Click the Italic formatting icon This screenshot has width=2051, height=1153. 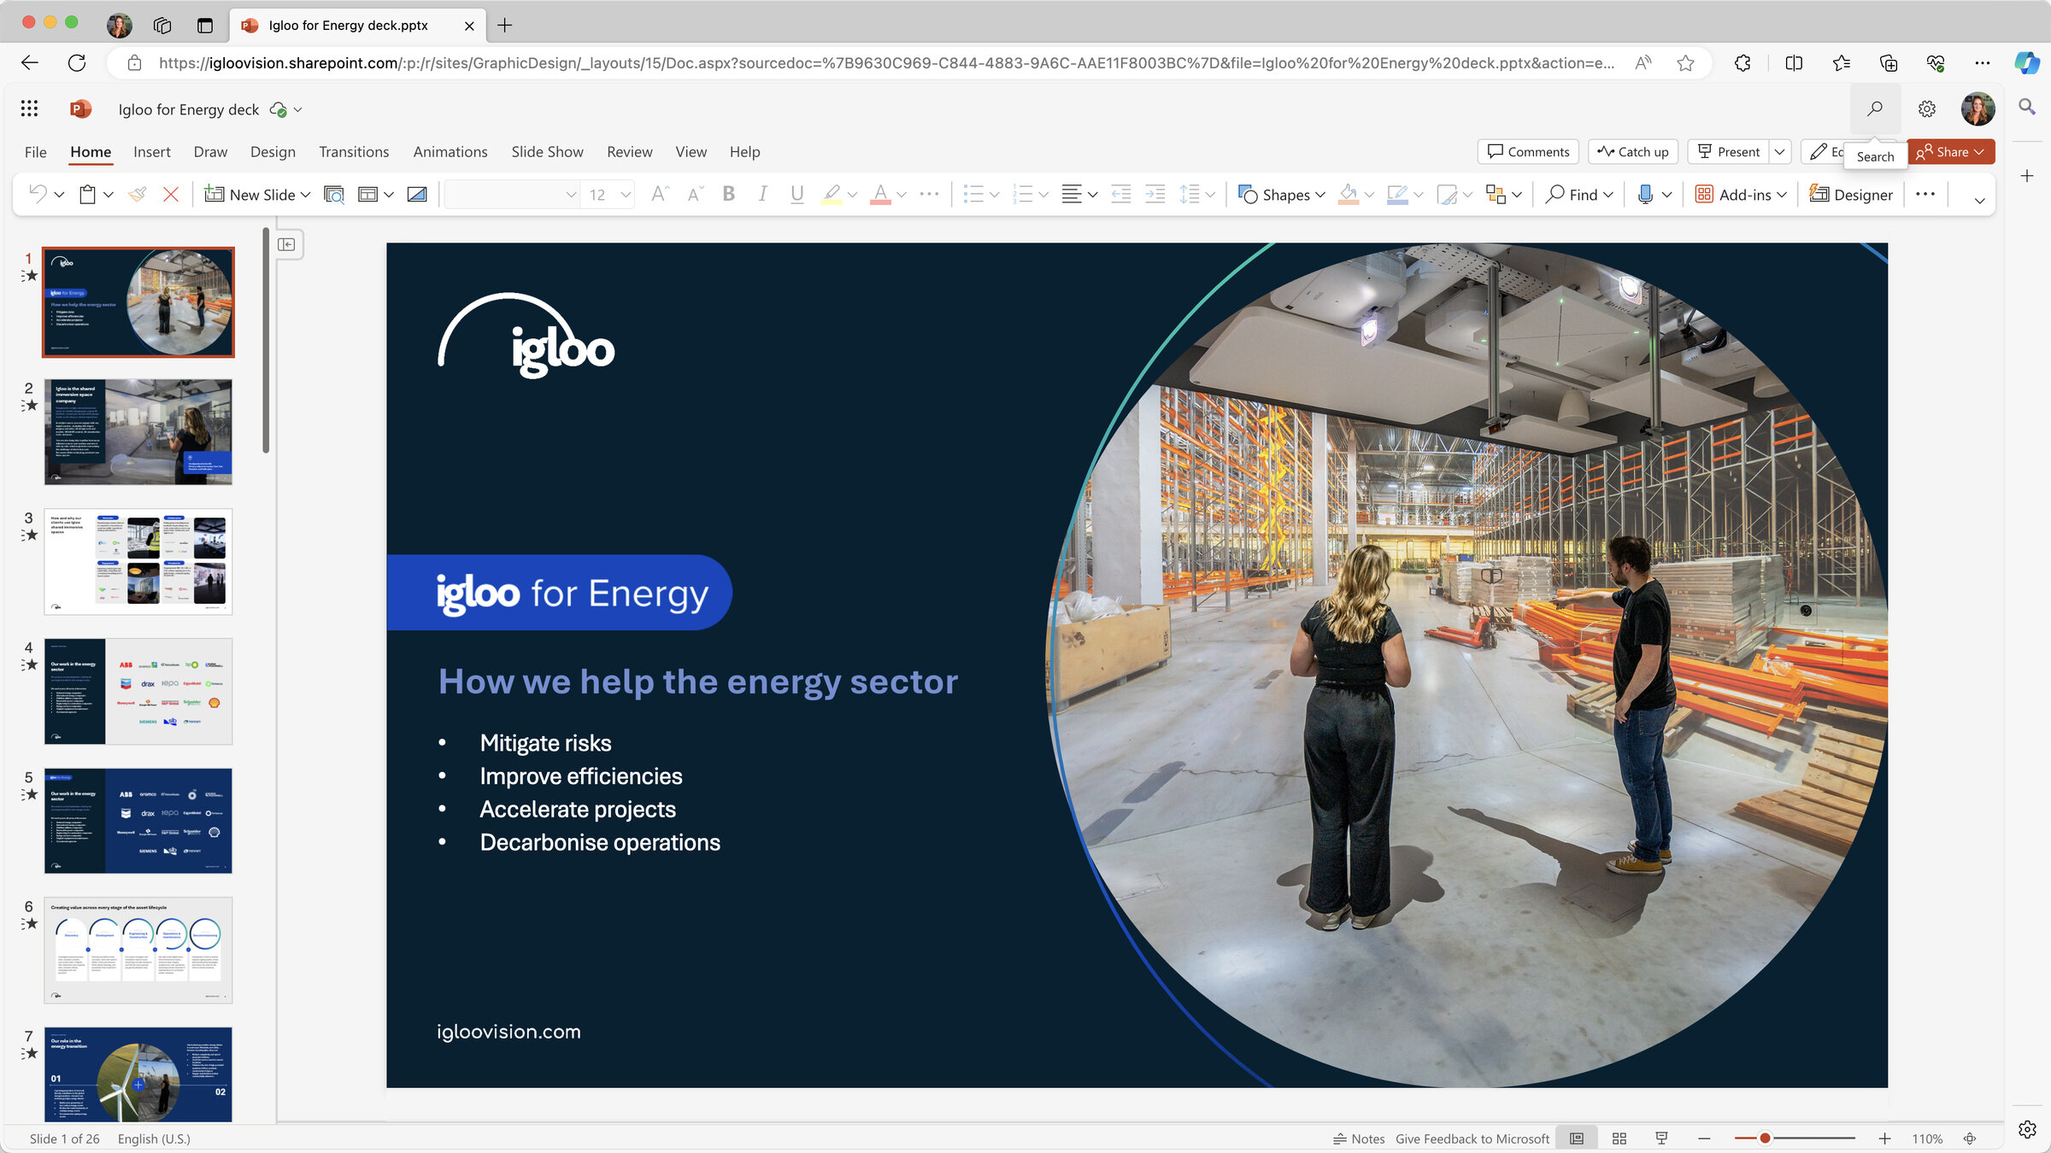point(762,195)
